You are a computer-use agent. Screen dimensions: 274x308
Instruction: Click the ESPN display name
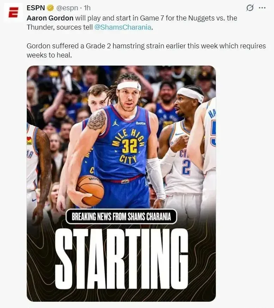coord(36,8)
